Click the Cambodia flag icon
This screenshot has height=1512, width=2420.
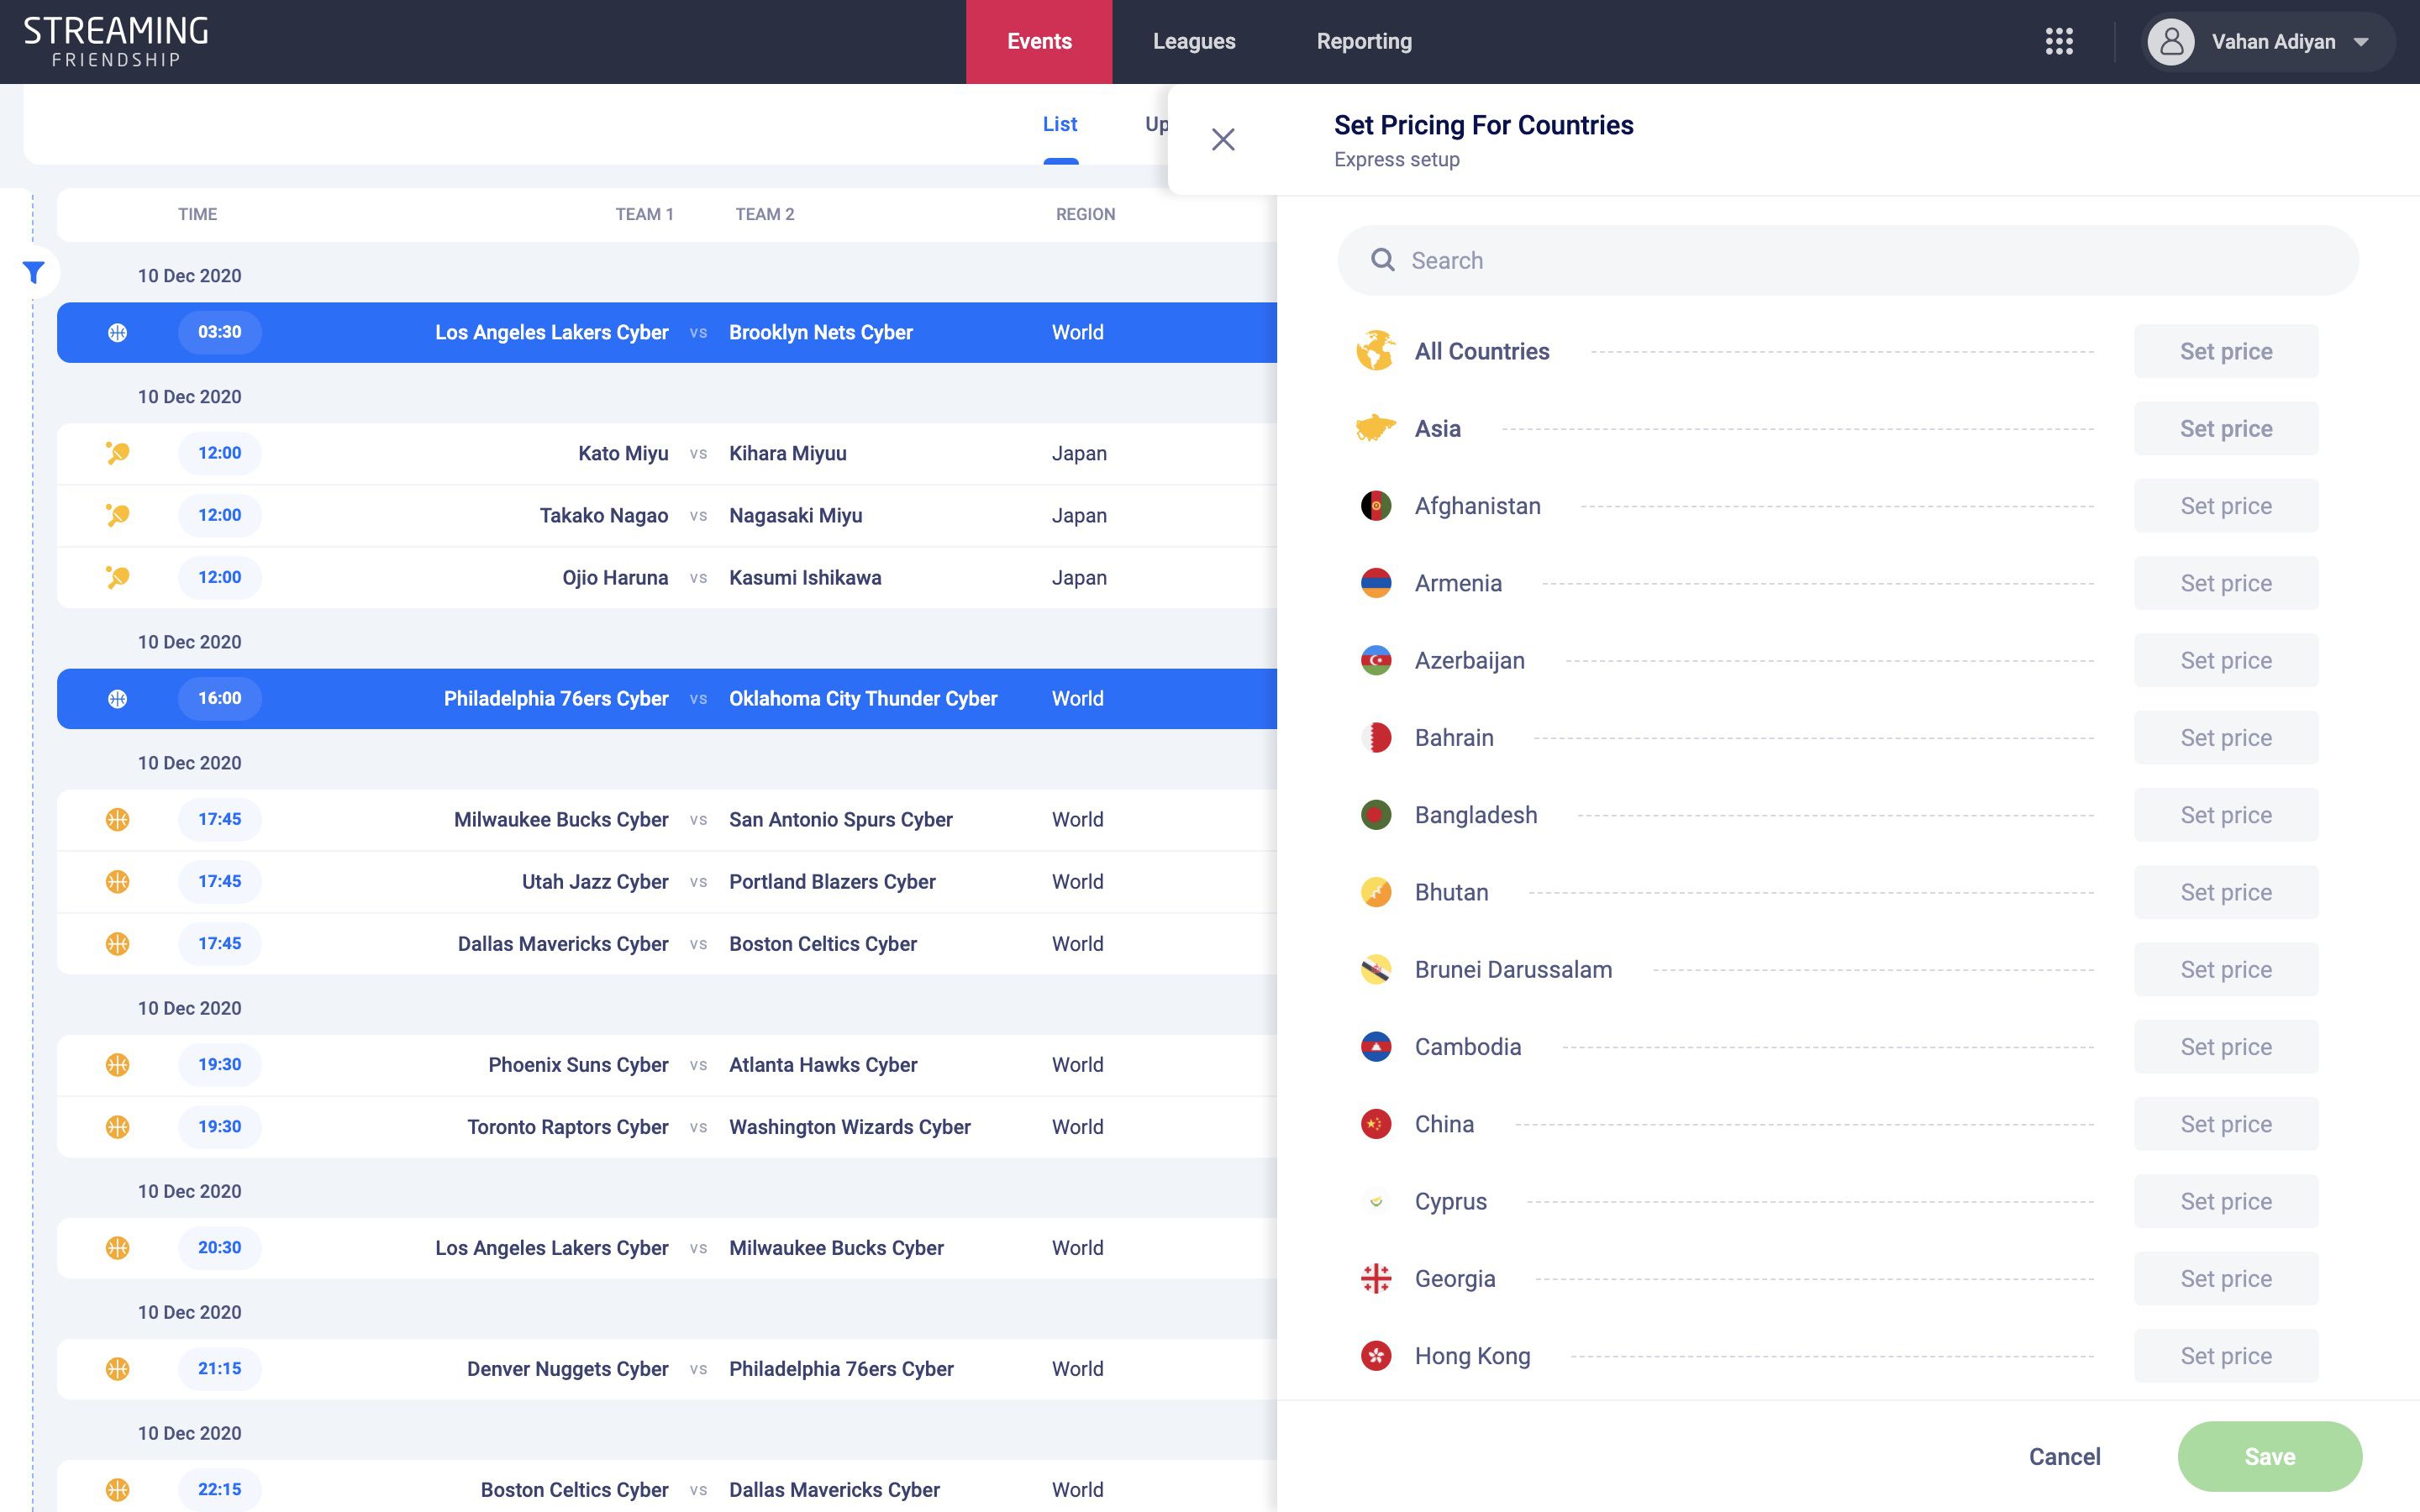(x=1376, y=1047)
